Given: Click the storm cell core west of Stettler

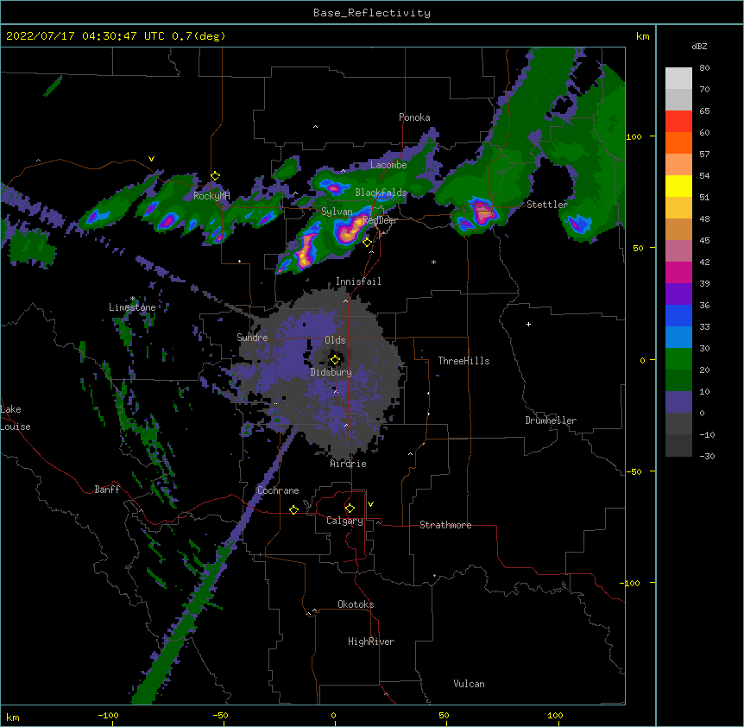Looking at the screenshot, I should pos(483,212).
